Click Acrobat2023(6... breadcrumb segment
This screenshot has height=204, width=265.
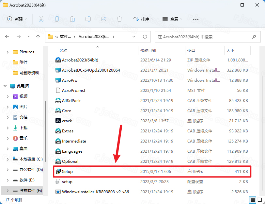pos(94,37)
